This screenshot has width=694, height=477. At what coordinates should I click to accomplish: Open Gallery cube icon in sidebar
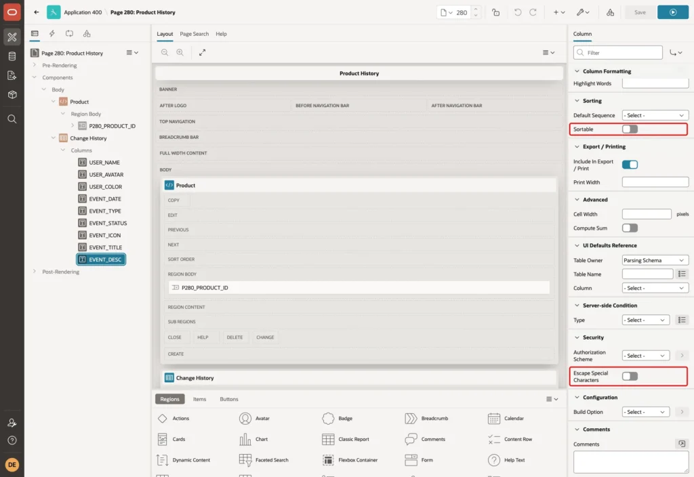tap(12, 94)
